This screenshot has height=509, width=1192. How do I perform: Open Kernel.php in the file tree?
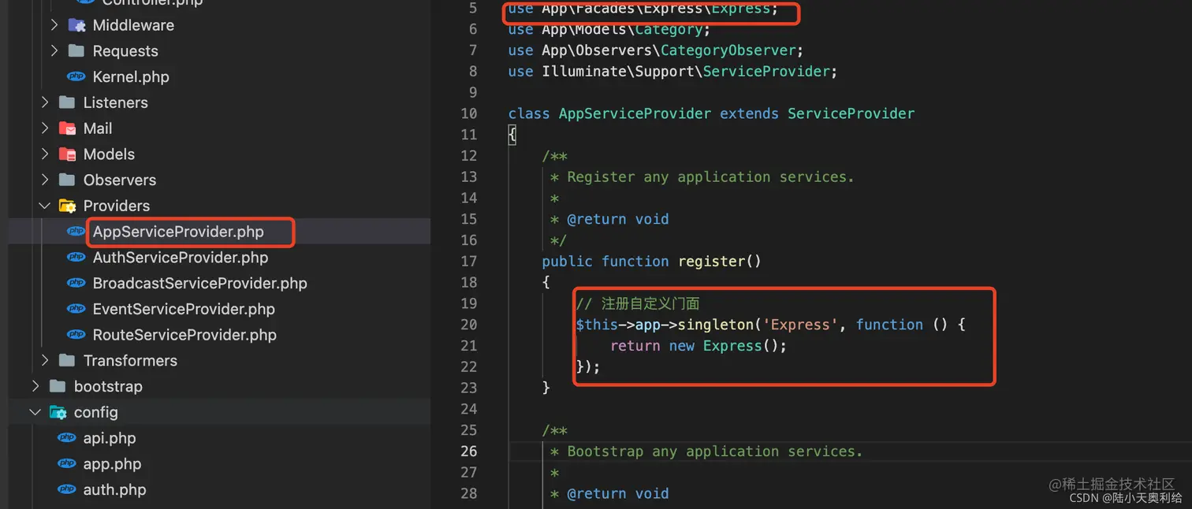[x=131, y=76]
